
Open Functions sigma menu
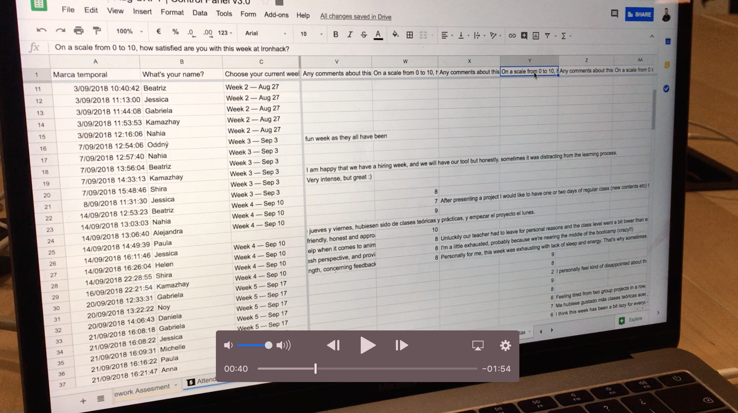tap(565, 36)
